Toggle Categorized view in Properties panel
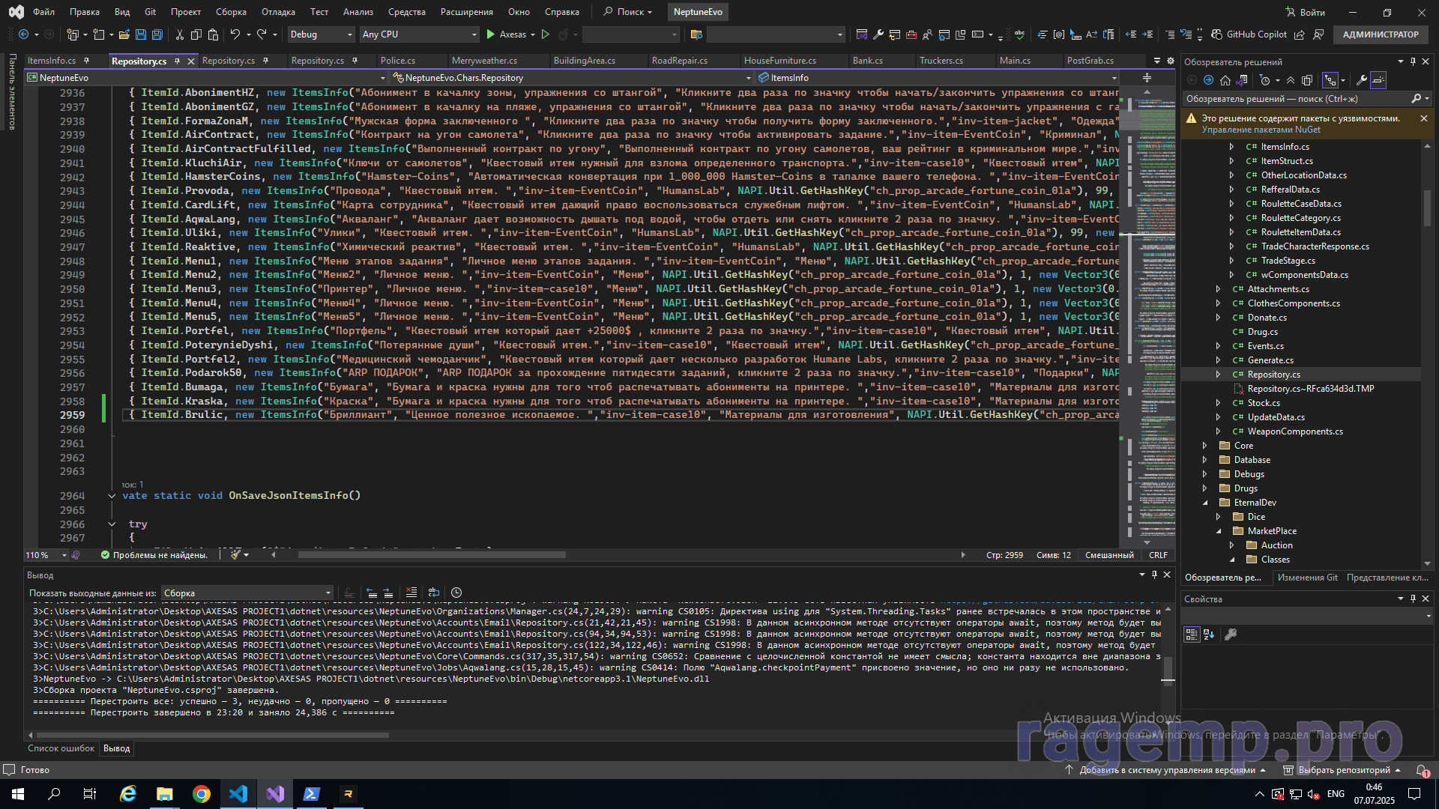The width and height of the screenshot is (1439, 809). click(1192, 634)
